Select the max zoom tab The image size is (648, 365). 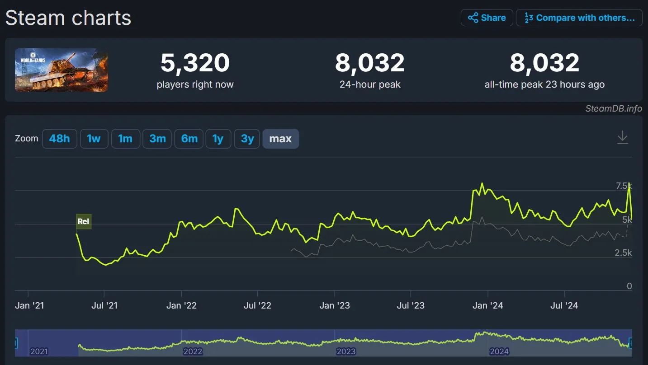pyautogui.click(x=280, y=139)
